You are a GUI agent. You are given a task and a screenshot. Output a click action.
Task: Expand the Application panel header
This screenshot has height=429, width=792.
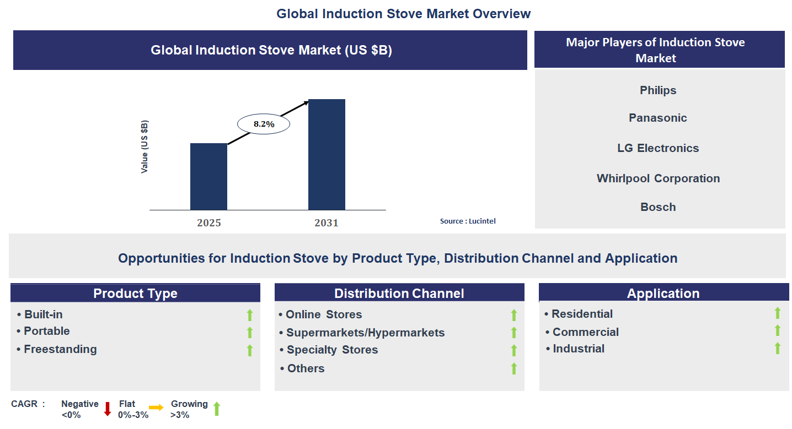[663, 292]
